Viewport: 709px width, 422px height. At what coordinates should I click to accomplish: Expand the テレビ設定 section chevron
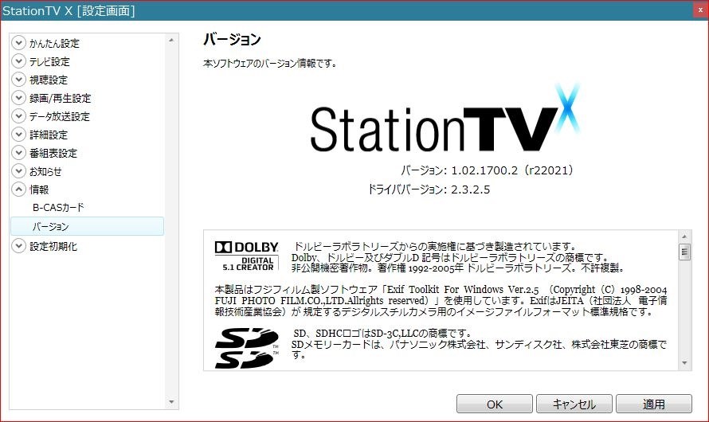[18, 61]
